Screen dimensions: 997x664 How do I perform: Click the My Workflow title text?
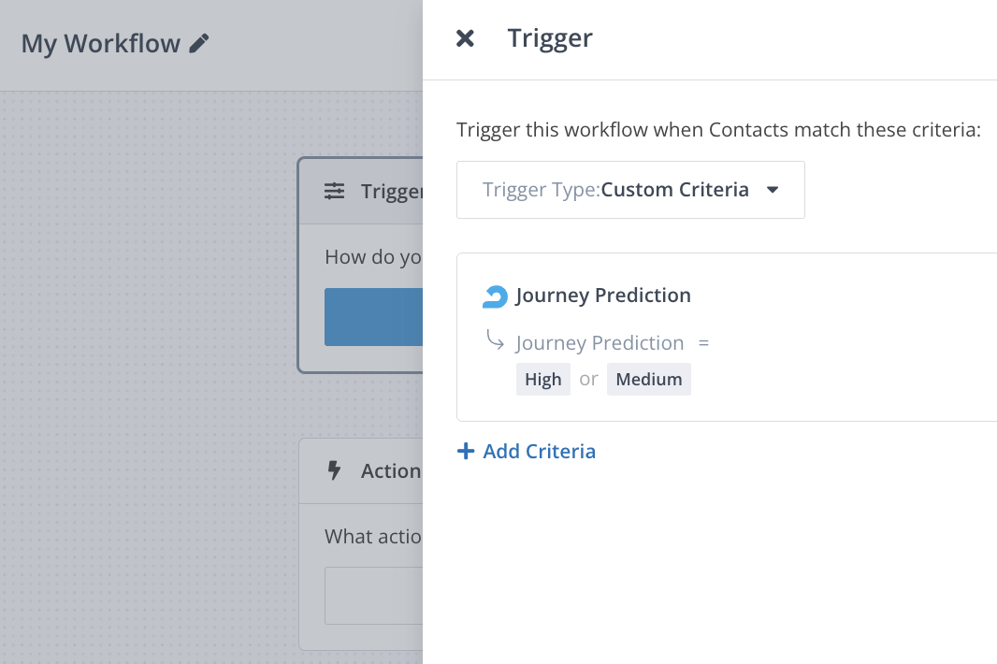(100, 43)
